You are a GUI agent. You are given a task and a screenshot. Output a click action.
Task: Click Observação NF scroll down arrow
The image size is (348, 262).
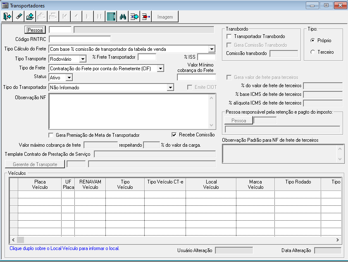click(212, 125)
